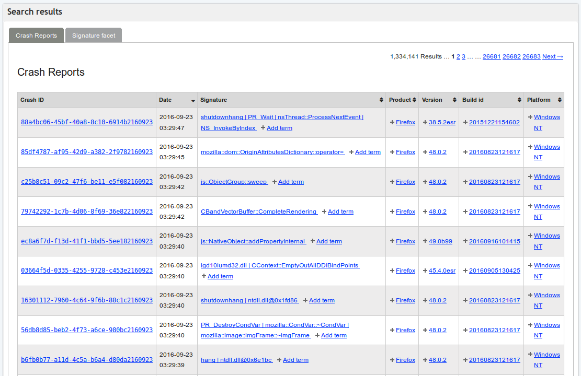Click the plus icon next to version 38.5.2esr
The height and width of the screenshot is (376, 581).
point(424,122)
